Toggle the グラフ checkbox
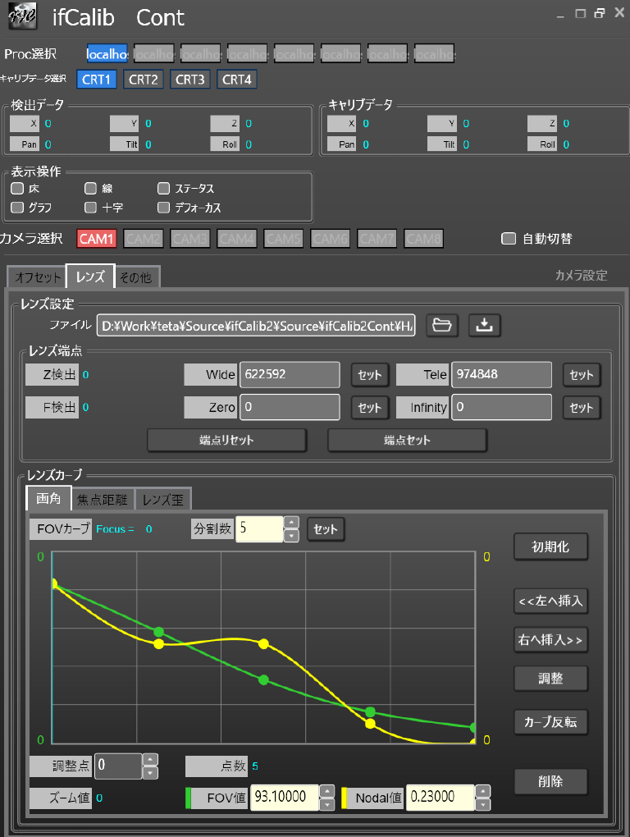The height and width of the screenshot is (837, 630). (16, 208)
